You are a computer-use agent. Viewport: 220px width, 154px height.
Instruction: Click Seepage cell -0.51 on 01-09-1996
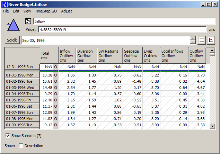[133, 125]
